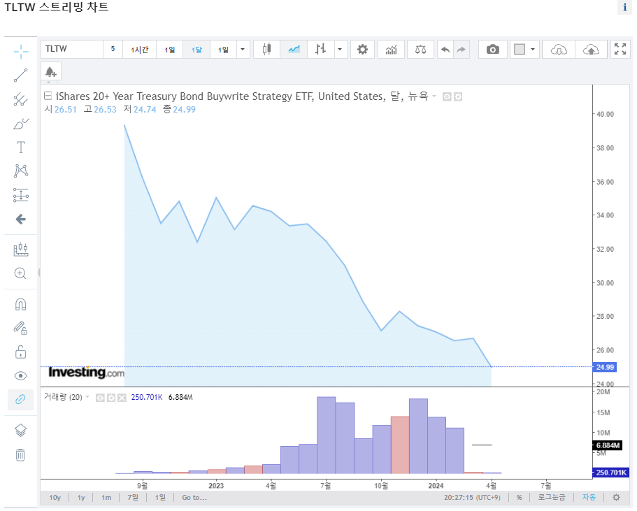Open the Go to... date dialog
This screenshot has width=637, height=511.
194,498
